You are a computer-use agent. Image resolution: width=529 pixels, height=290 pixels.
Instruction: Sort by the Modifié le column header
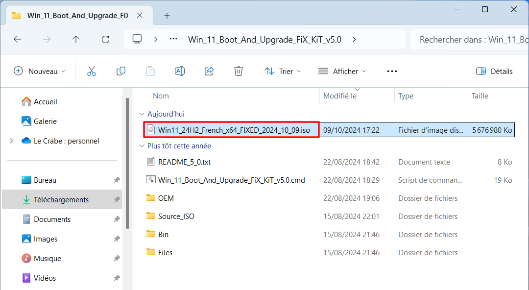pos(340,96)
